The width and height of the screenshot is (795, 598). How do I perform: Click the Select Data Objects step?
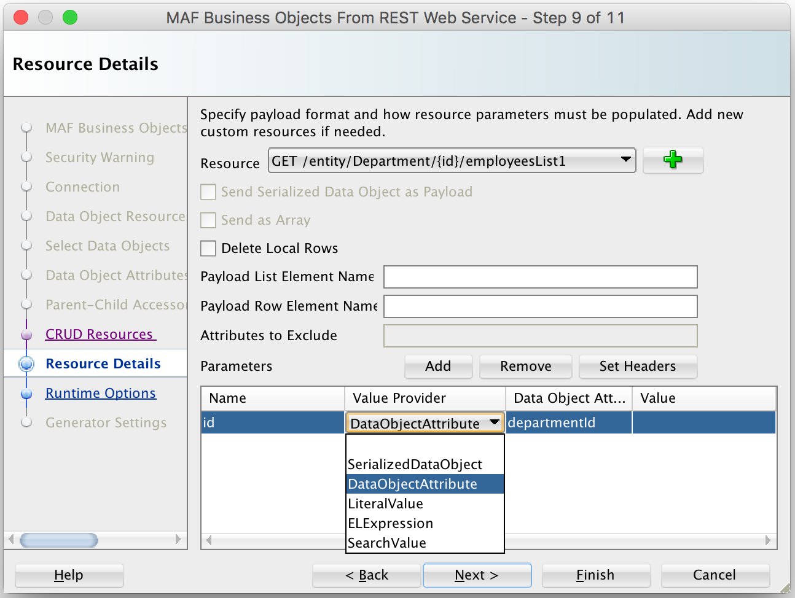pos(108,246)
